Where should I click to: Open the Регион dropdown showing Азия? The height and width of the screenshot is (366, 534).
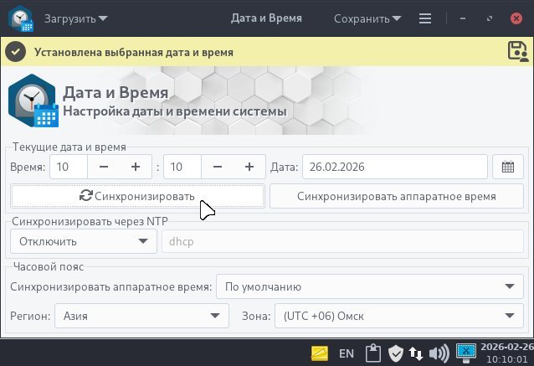[x=141, y=316]
